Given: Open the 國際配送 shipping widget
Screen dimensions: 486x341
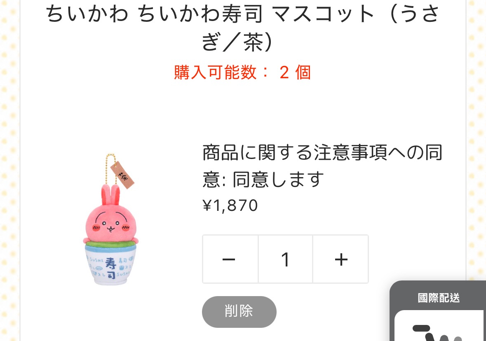Looking at the screenshot, I should coord(438,298).
